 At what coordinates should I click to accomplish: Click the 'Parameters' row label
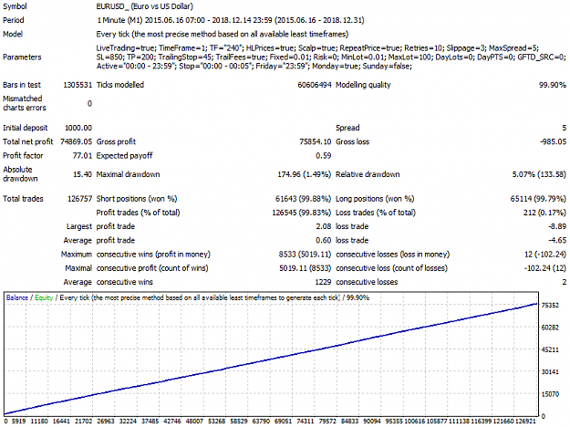click(x=22, y=57)
